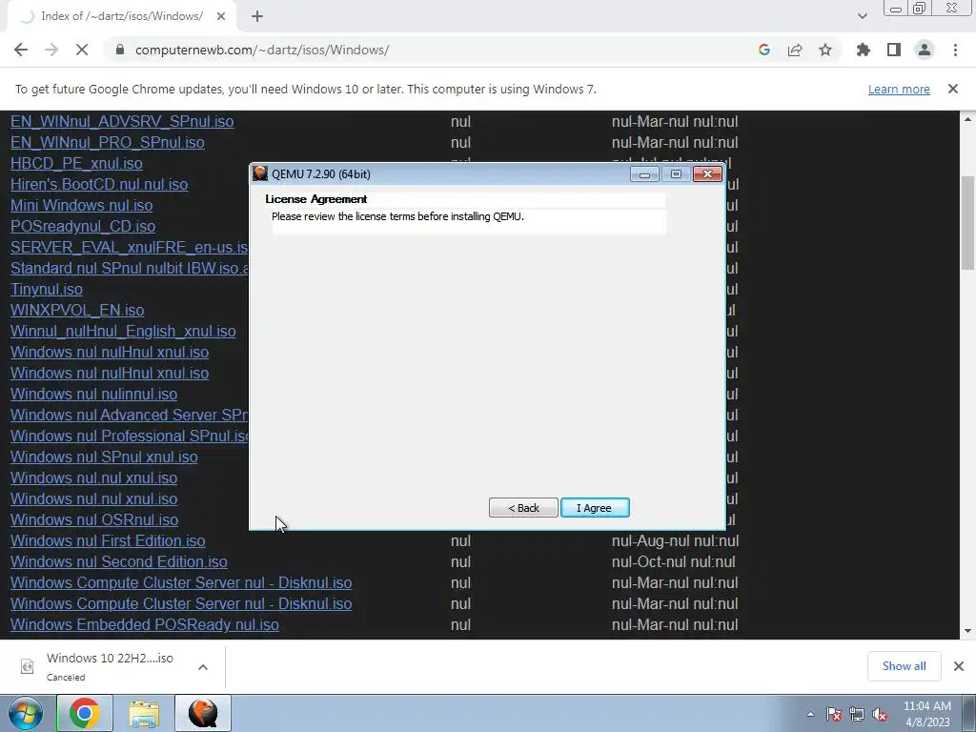Toggle the Chrome side panel icon
This screenshot has height=732, width=976.
[x=894, y=50]
